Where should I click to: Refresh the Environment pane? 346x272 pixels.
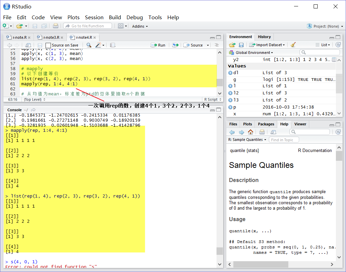[338, 45]
